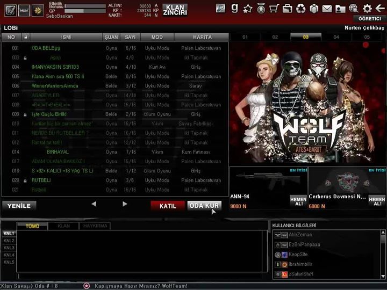
Task: Open the weapon briefcase inventory
Action: tap(287, 9)
